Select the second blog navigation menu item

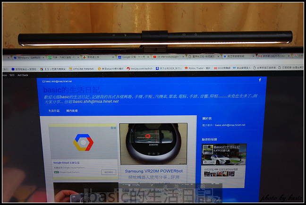coord(72,111)
